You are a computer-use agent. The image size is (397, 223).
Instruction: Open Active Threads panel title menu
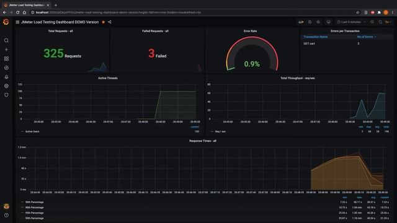[108, 78]
